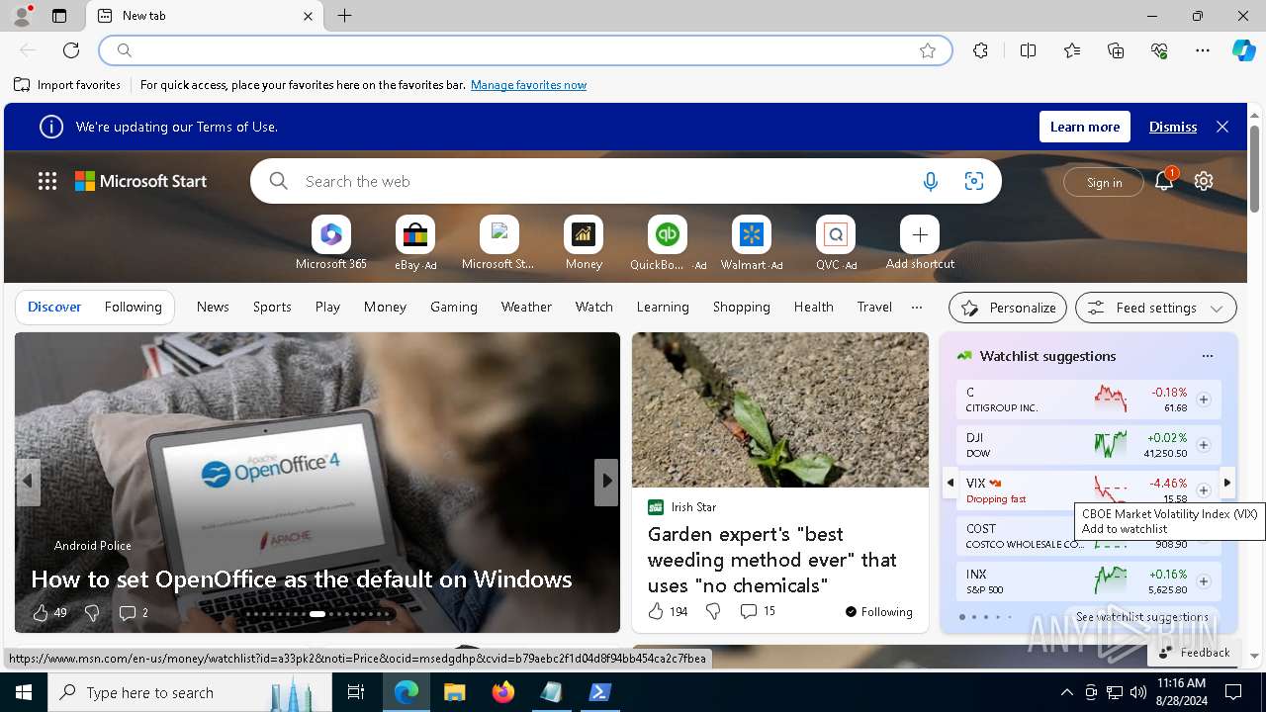
Task: Add a new shortcut tile
Action: coord(920,243)
